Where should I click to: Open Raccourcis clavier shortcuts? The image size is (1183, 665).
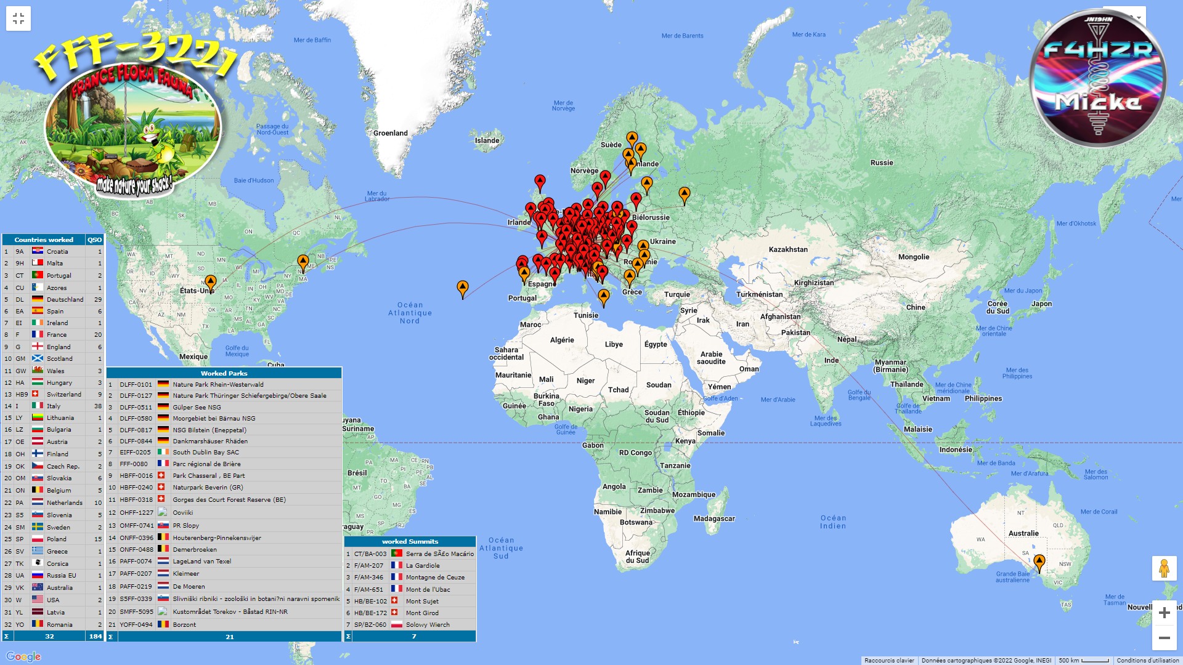click(888, 660)
